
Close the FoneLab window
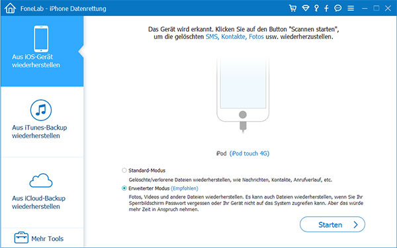388,9
